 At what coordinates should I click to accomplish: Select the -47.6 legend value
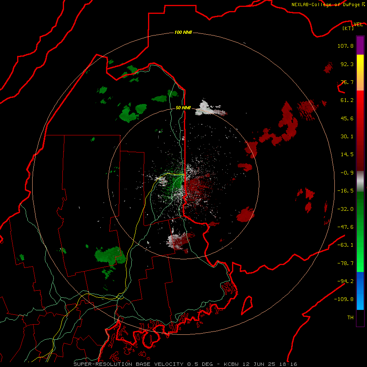[345, 227]
